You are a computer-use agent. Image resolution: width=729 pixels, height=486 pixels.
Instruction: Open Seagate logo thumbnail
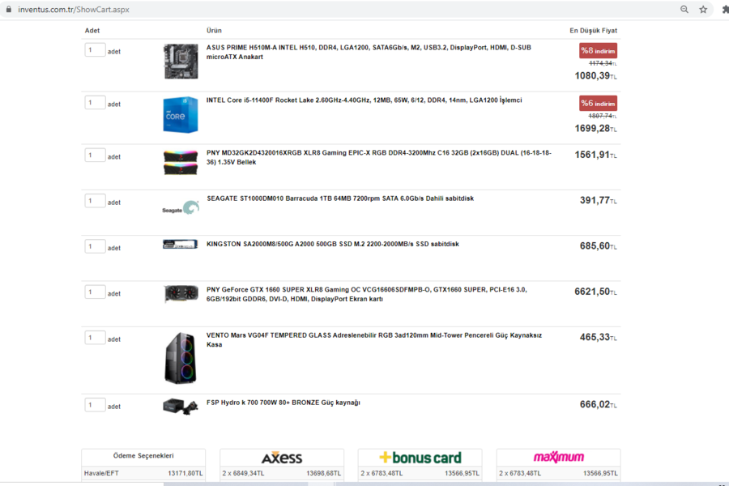(x=181, y=207)
